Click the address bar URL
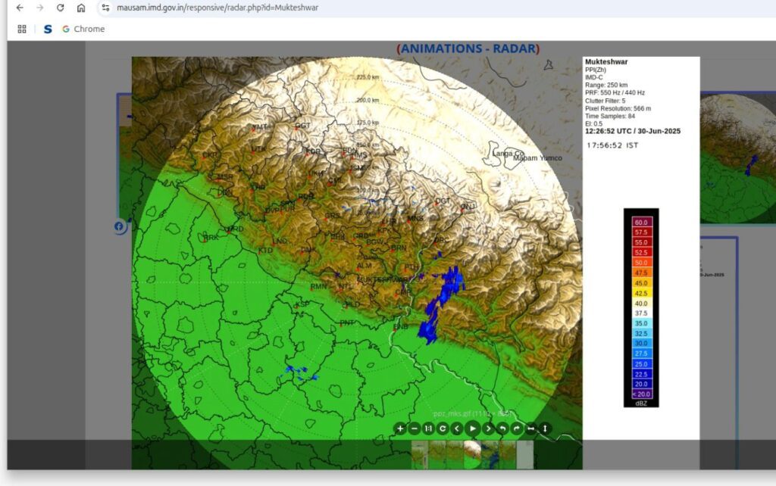The width and height of the screenshot is (776, 486). point(217,8)
